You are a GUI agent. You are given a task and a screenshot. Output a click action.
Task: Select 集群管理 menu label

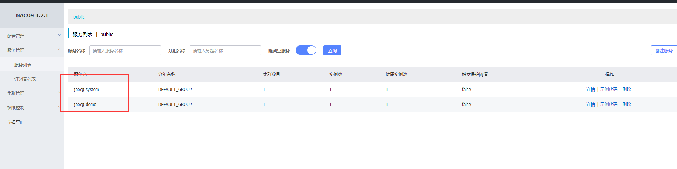pos(16,93)
